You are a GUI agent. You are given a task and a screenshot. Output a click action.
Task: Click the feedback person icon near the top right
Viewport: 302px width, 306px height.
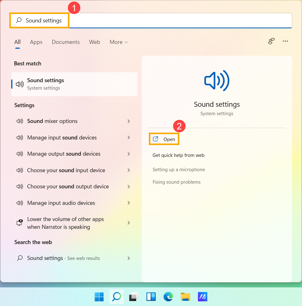point(271,41)
